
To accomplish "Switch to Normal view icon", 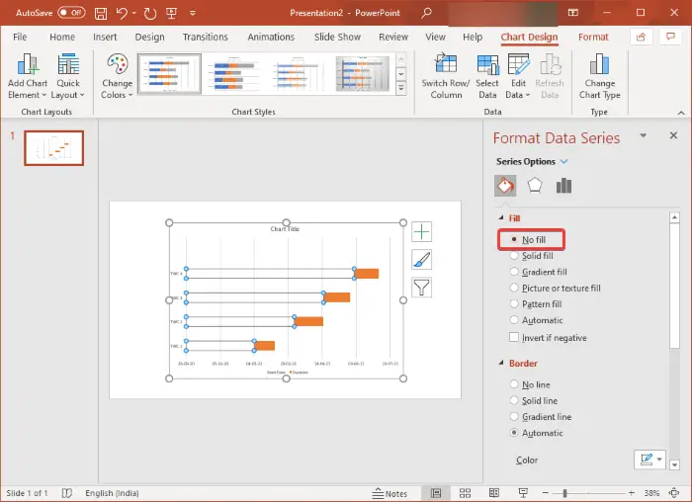I will point(436,493).
